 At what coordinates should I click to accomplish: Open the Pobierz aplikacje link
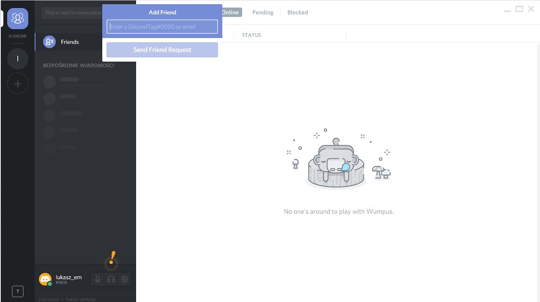coord(81,299)
